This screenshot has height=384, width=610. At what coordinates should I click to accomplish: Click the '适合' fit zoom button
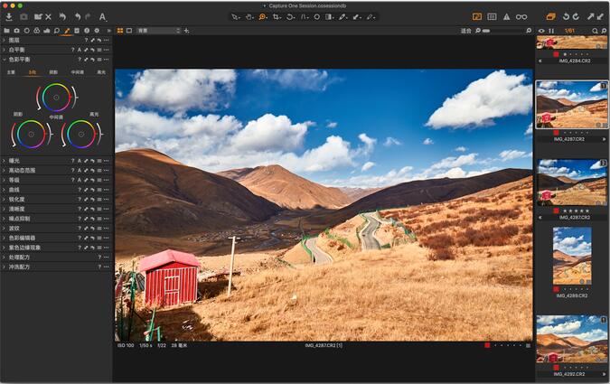click(465, 31)
